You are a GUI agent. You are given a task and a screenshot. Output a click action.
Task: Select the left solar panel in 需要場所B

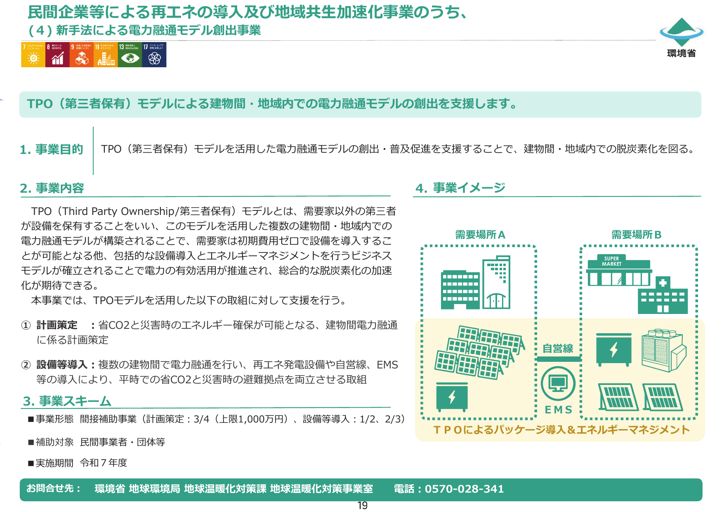618,397
